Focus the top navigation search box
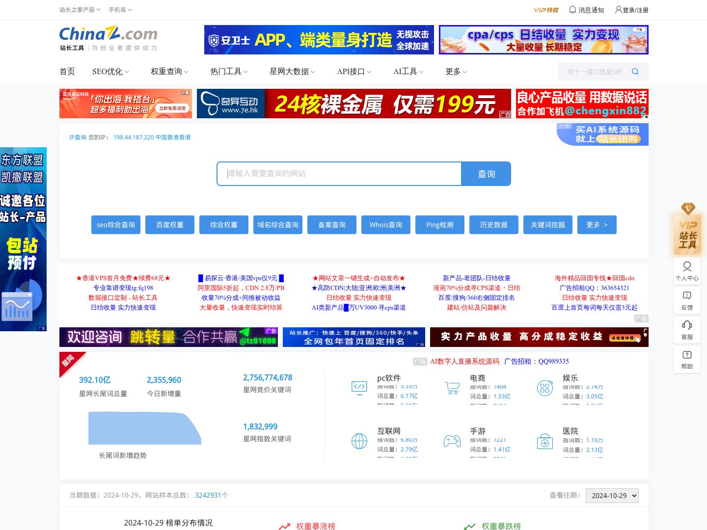The height and width of the screenshot is (530, 707). click(x=594, y=72)
